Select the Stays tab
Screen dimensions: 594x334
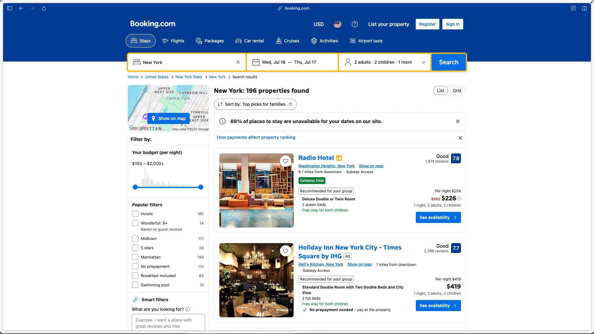pos(140,41)
